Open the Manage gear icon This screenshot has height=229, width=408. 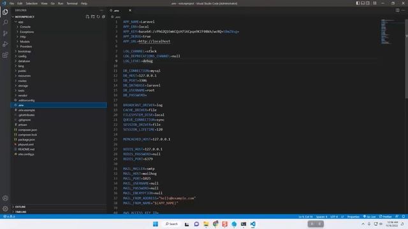(5, 209)
